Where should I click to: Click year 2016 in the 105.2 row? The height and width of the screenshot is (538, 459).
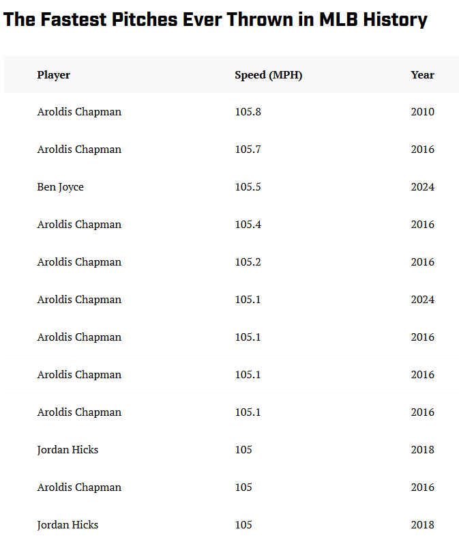pos(422,262)
